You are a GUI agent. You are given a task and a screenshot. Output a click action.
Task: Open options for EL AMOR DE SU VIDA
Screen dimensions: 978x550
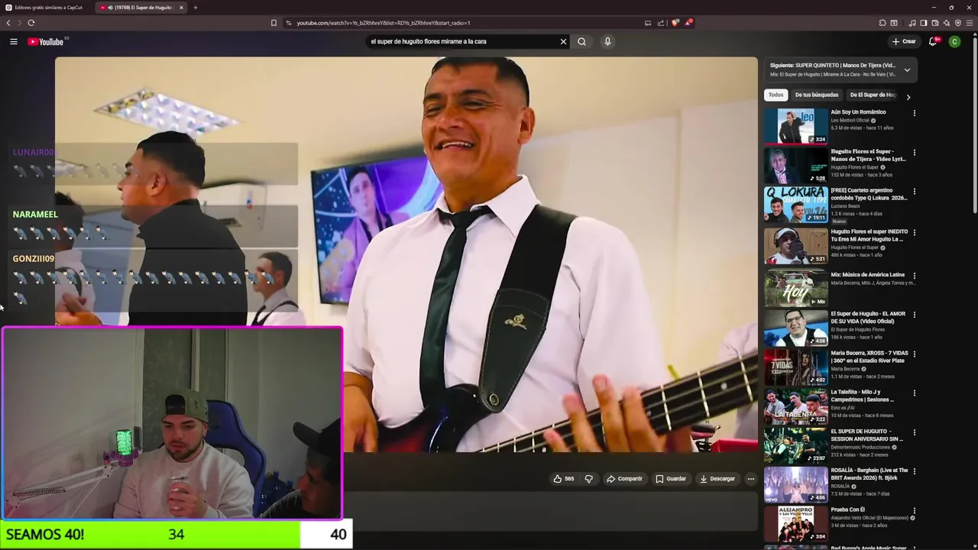914,314
